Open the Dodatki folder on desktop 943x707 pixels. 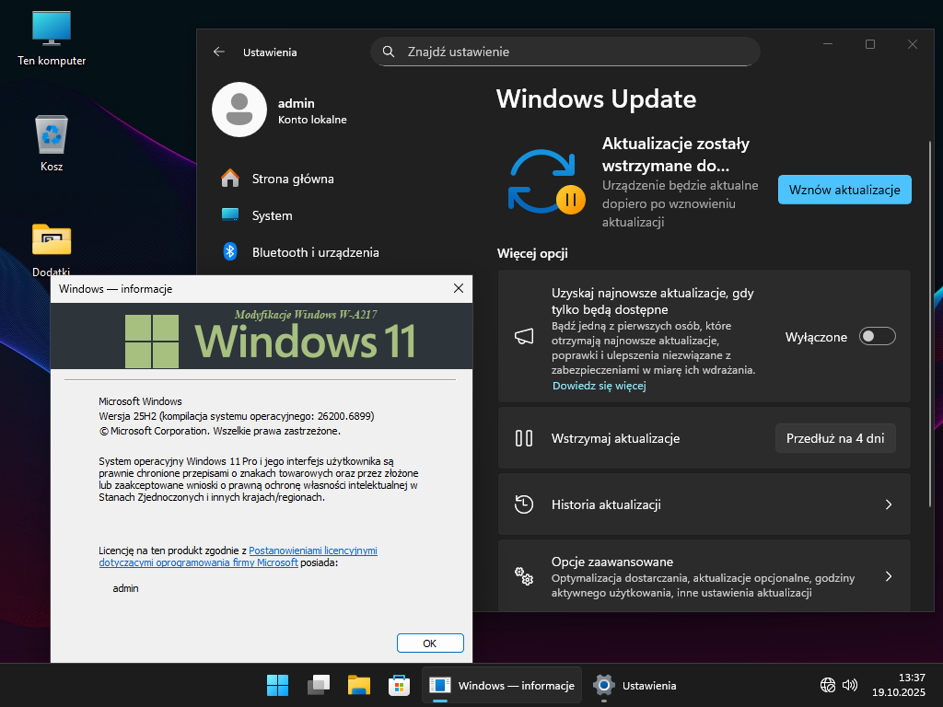click(x=52, y=239)
